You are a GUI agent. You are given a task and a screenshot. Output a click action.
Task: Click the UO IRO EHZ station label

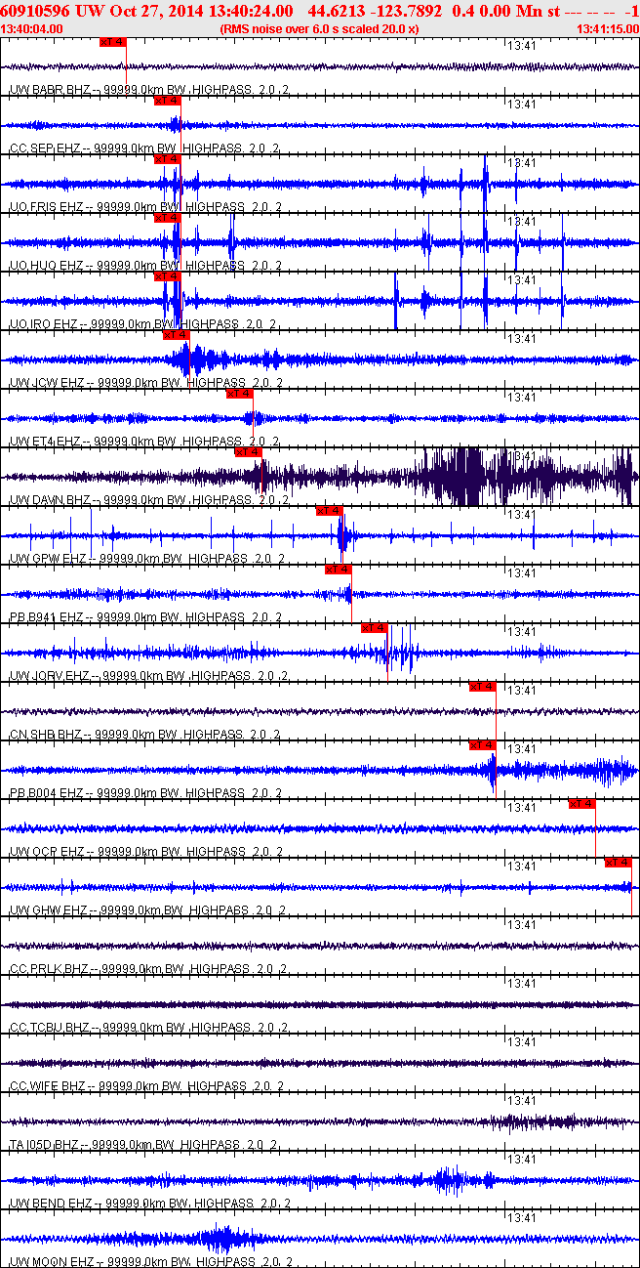click(x=142, y=324)
